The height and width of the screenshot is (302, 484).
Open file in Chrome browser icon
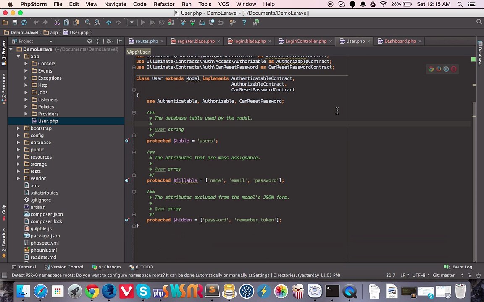pos(431,69)
